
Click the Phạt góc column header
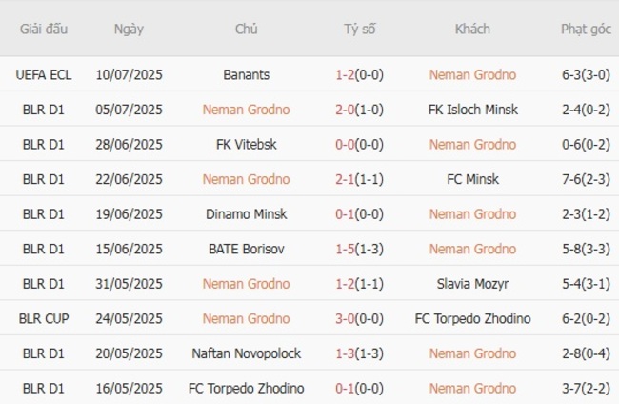tap(586, 29)
